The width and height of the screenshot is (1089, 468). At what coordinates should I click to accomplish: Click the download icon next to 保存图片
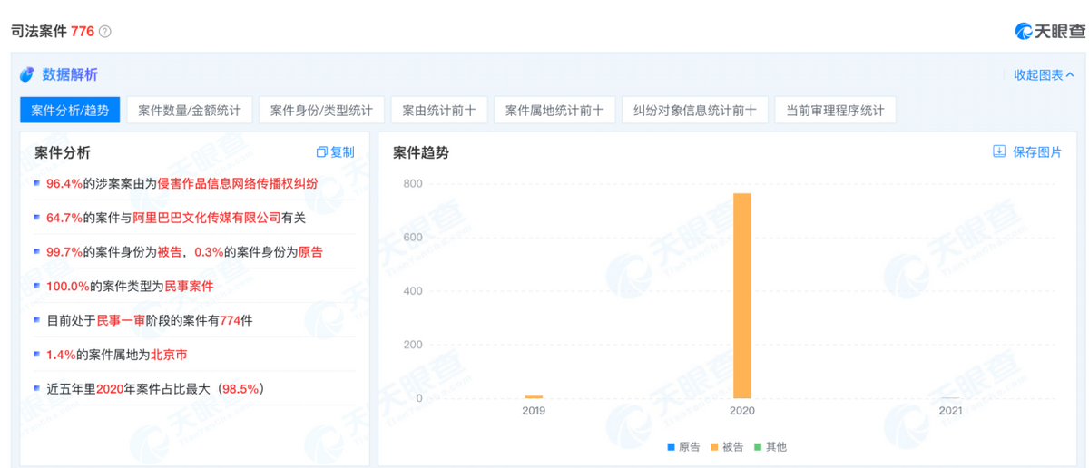(x=999, y=151)
